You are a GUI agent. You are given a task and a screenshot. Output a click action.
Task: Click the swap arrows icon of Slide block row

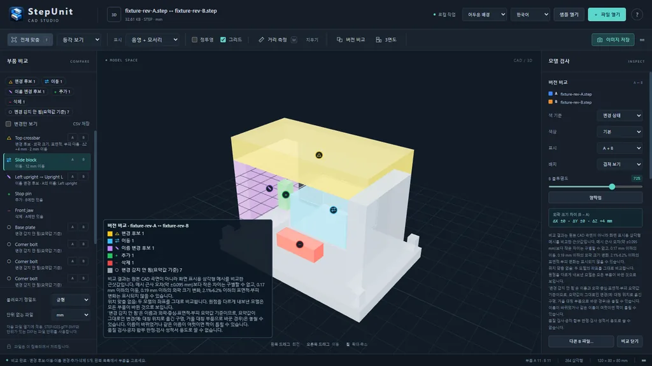(9, 159)
